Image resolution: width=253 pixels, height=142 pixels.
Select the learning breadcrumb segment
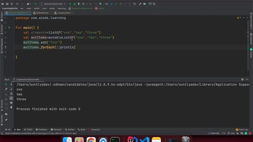(x=62, y=8)
